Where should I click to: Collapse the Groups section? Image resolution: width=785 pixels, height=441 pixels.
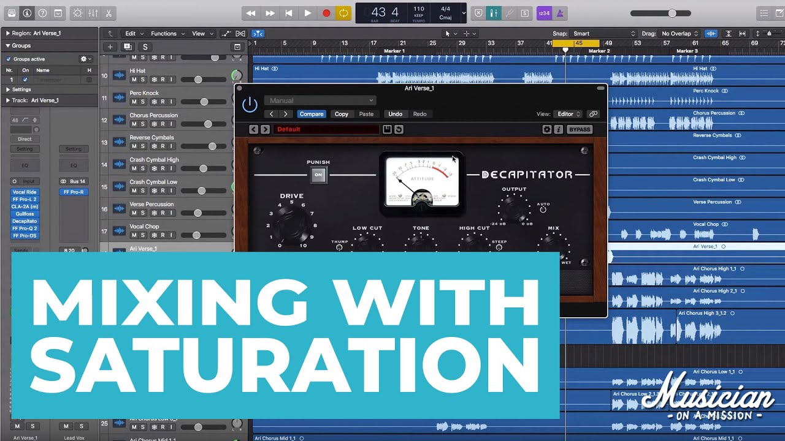[x=8, y=45]
